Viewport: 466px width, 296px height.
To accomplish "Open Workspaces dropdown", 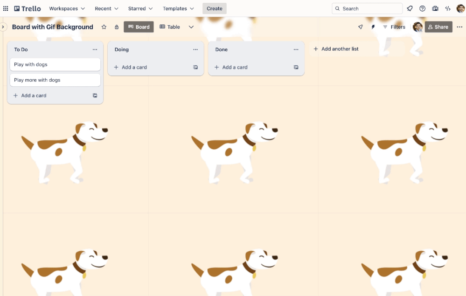I will [67, 8].
